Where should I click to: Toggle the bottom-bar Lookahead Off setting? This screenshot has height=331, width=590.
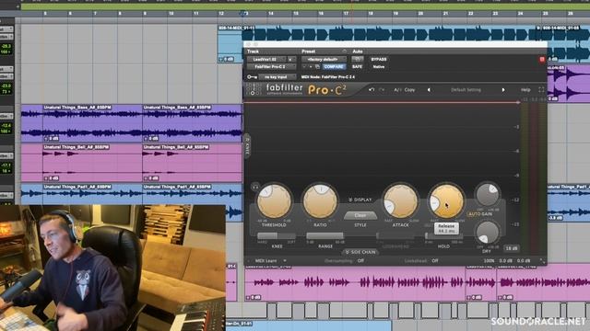(x=435, y=261)
